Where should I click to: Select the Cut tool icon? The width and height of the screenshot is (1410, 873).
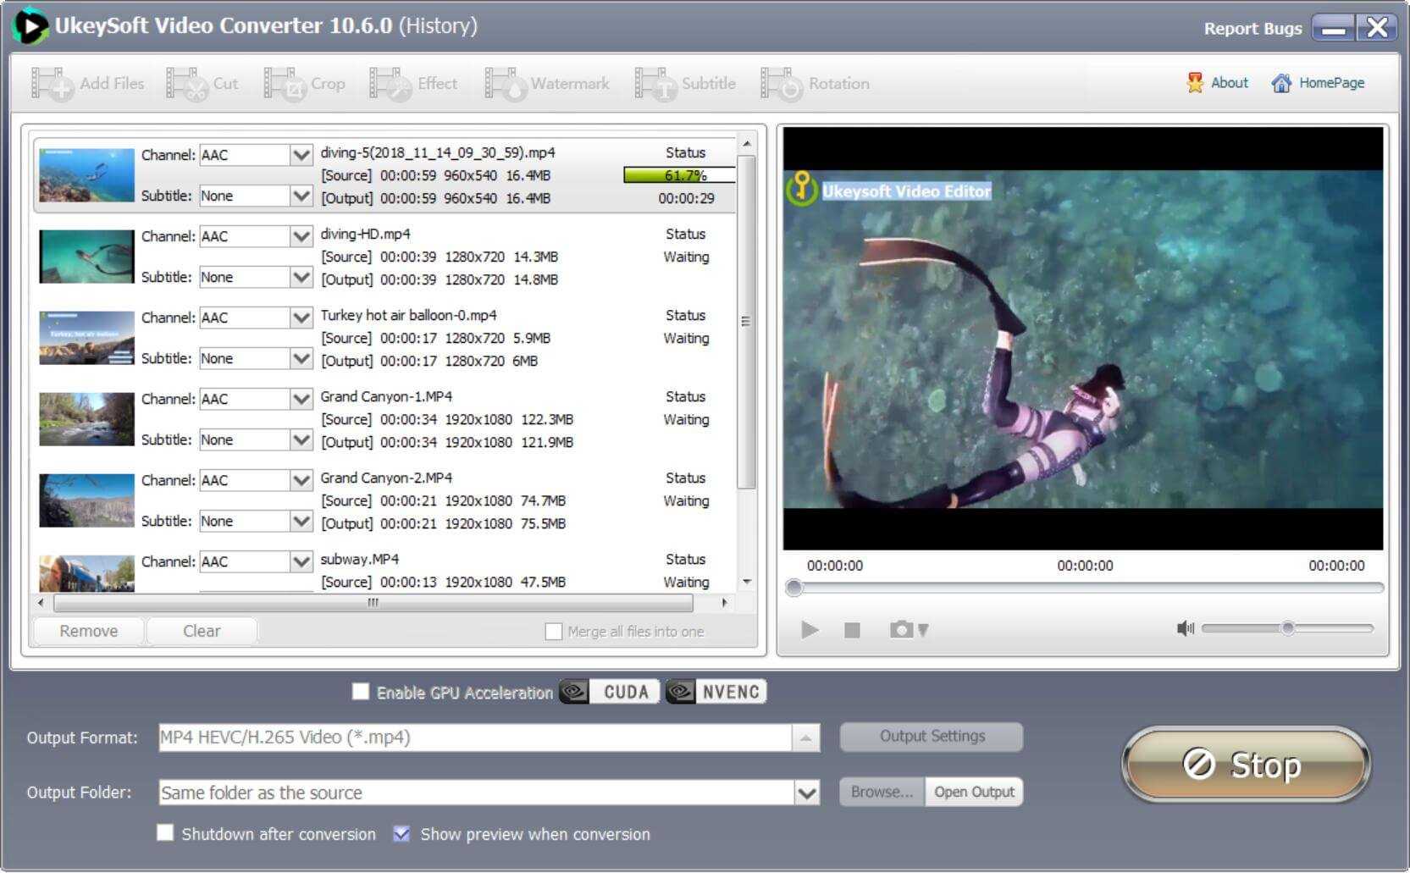coord(186,84)
